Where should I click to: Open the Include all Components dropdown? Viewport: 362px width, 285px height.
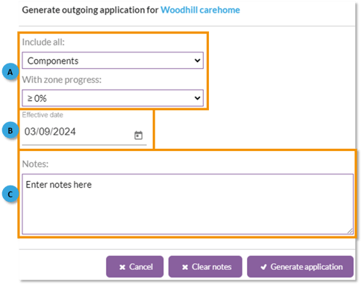tap(113, 61)
